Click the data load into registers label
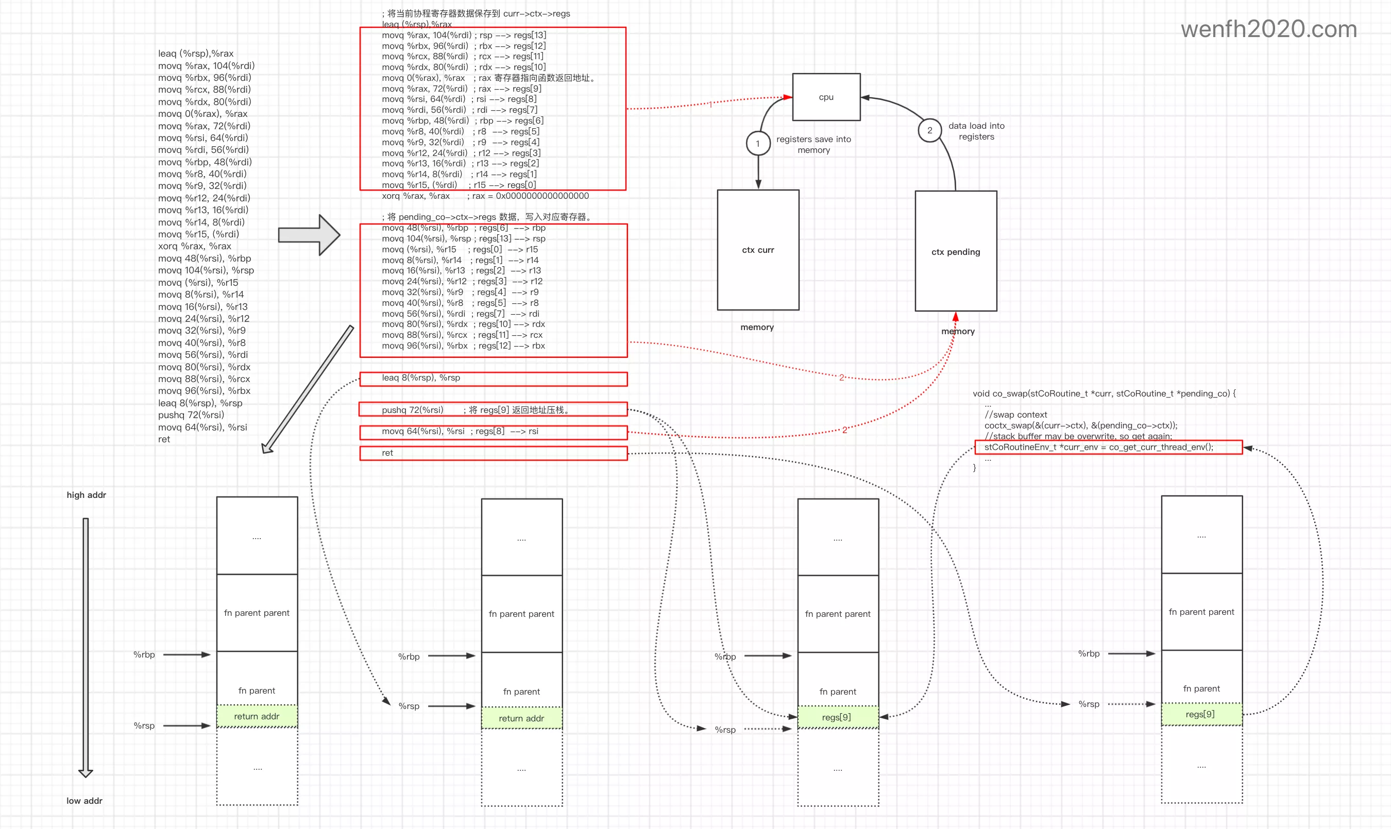 (976, 131)
